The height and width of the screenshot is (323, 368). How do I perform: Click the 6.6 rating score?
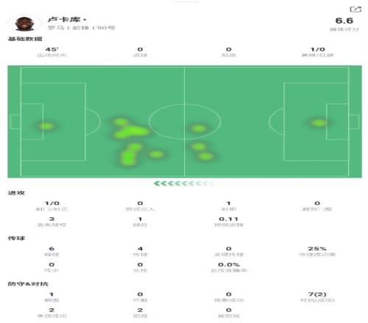344,21
